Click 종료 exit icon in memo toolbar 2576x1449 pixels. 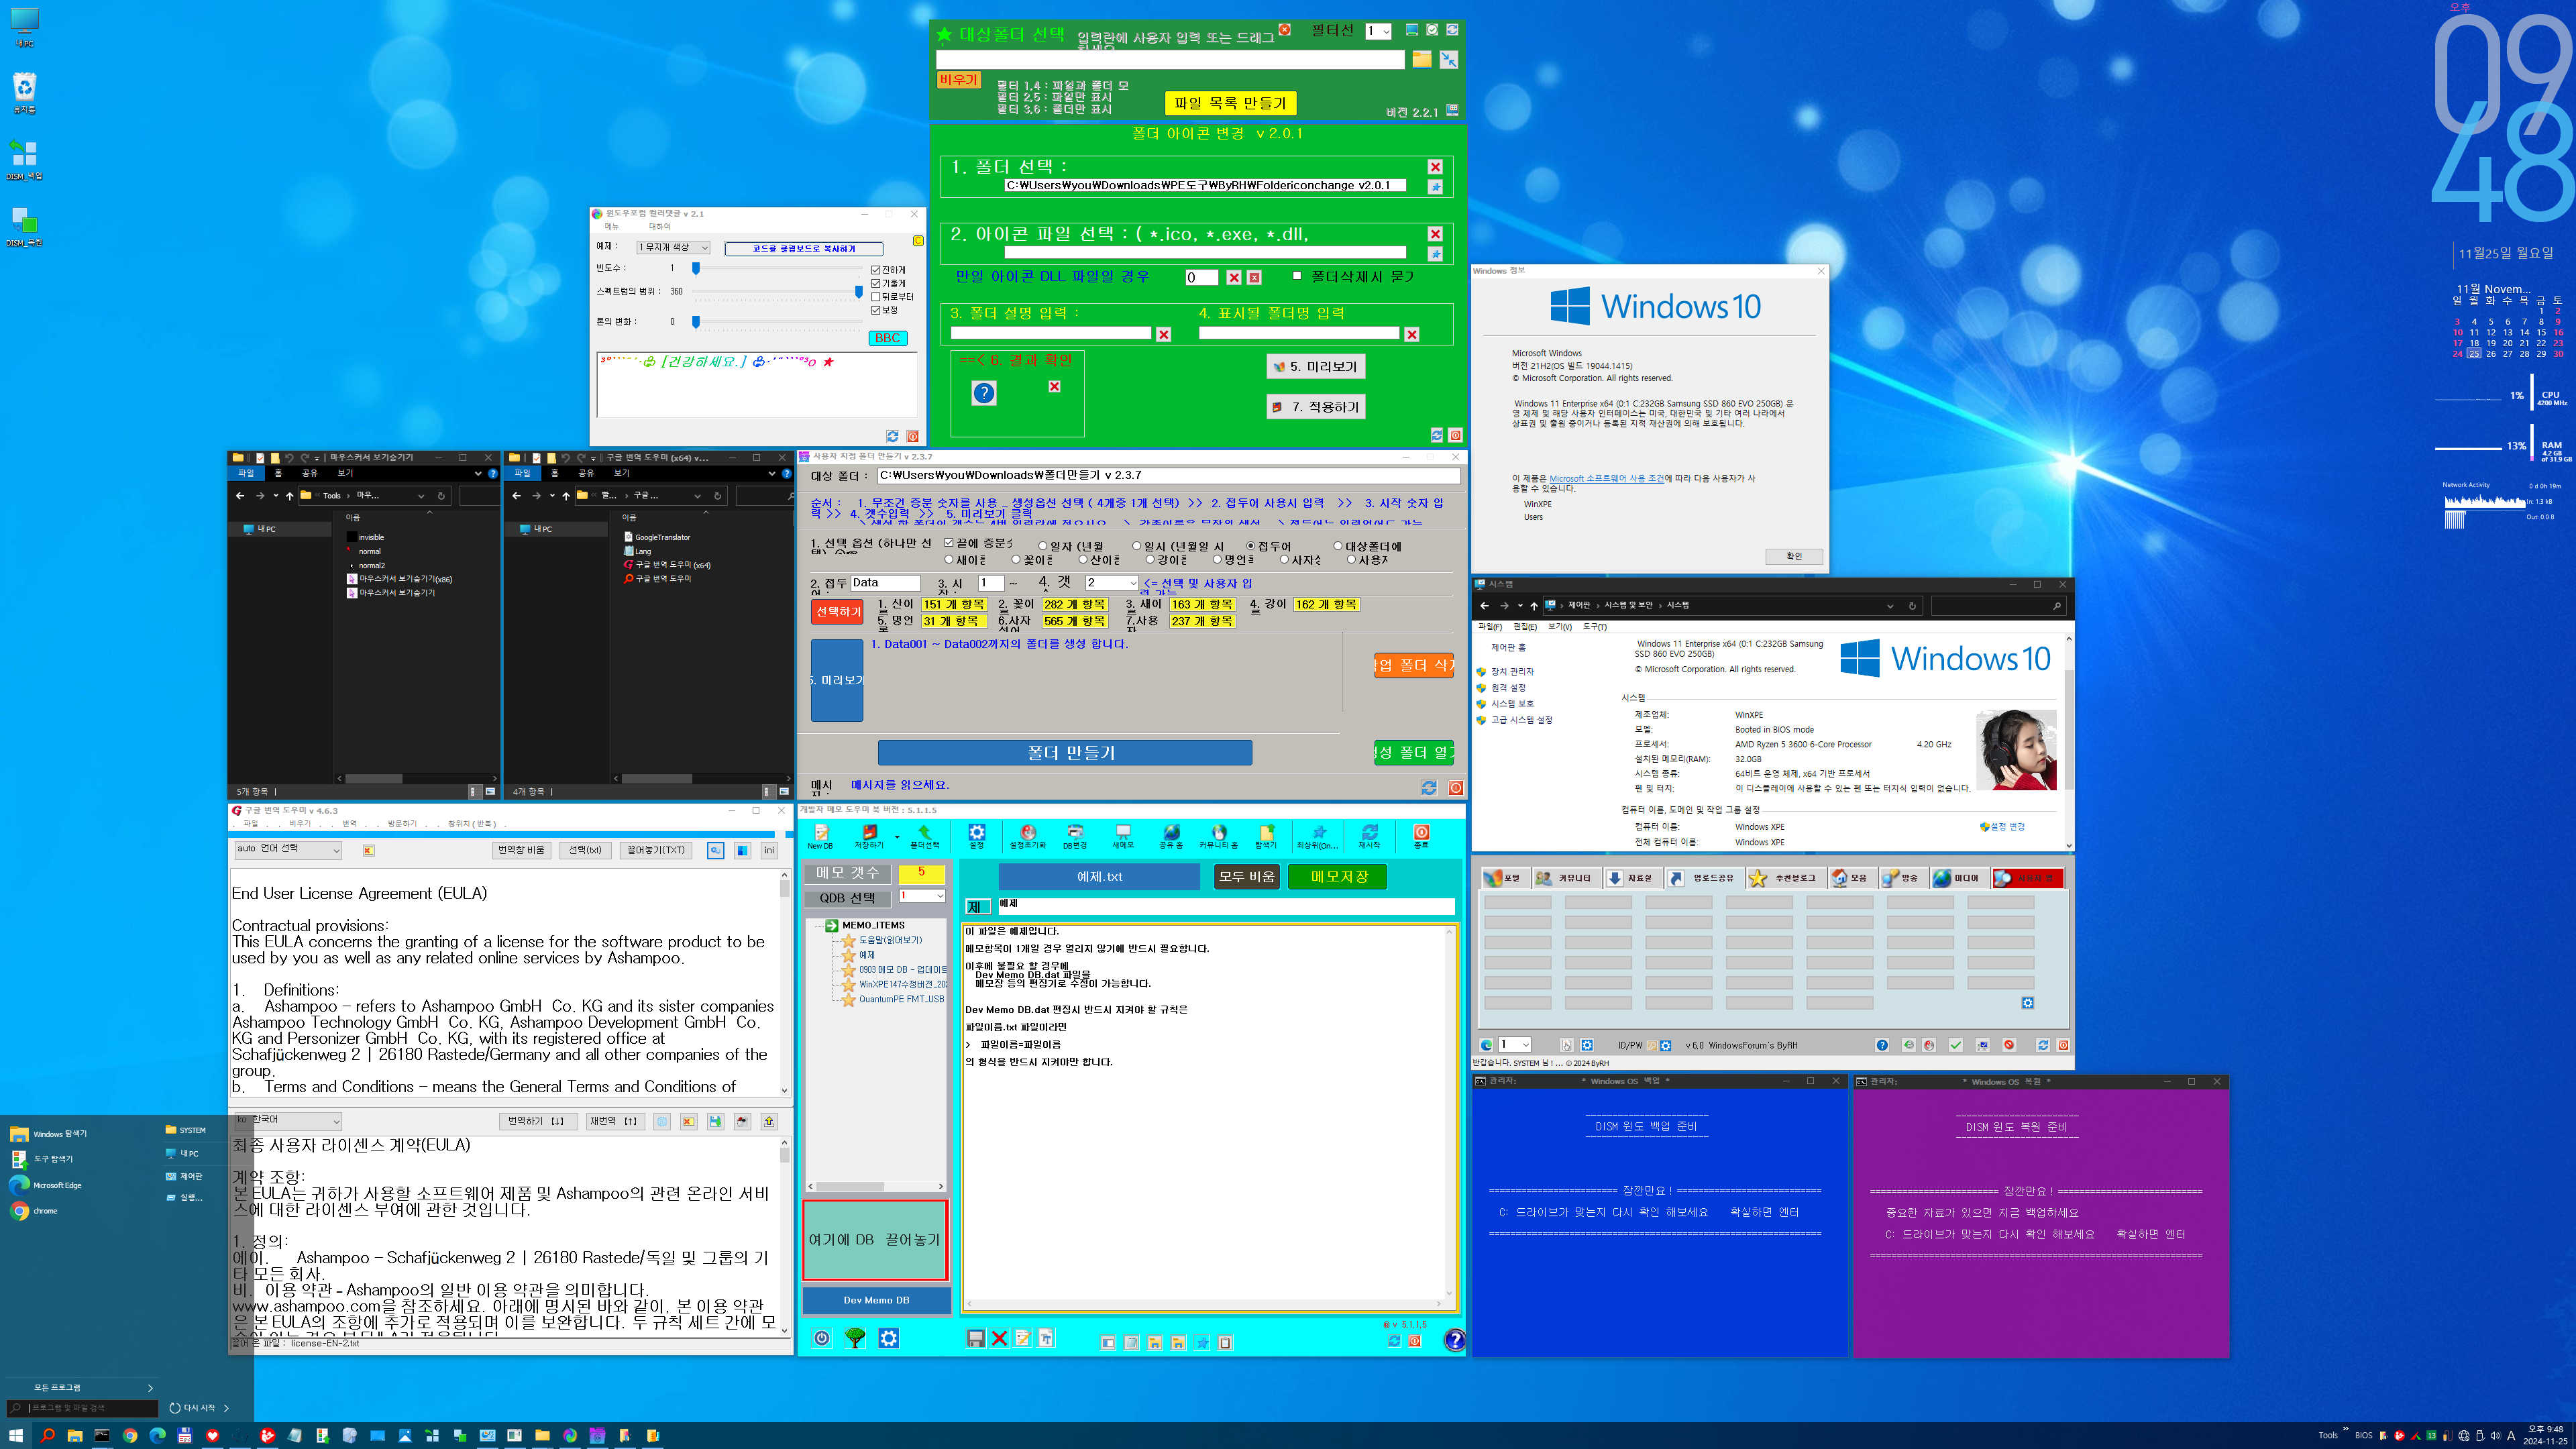[x=1421, y=836]
